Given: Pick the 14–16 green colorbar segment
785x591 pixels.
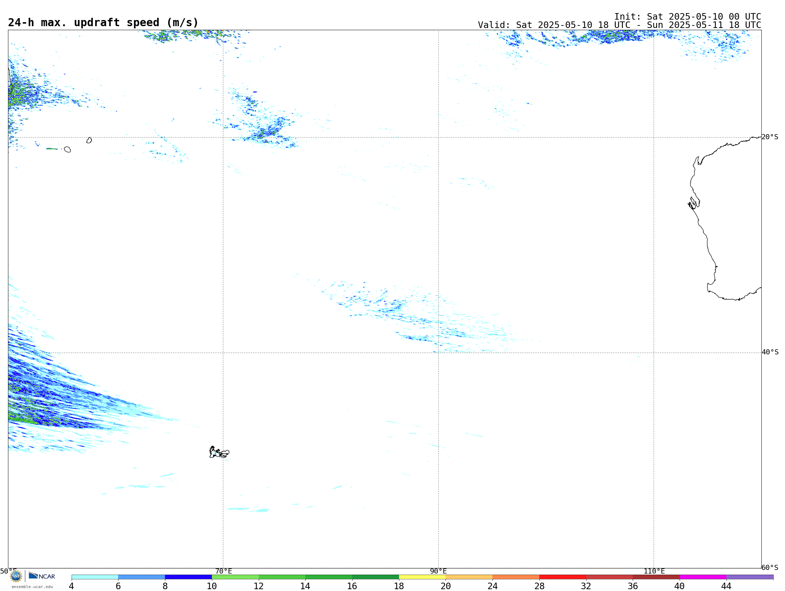Looking at the screenshot, I should pyautogui.click(x=329, y=577).
